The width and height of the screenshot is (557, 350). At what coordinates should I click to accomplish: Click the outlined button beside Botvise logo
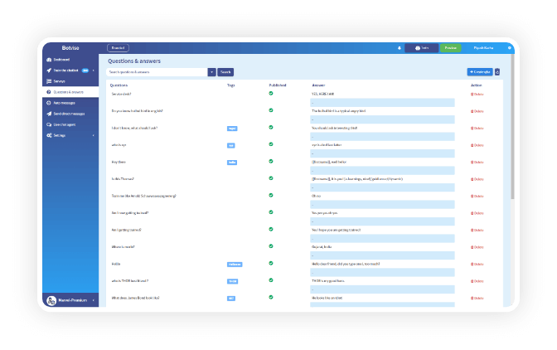tap(118, 48)
